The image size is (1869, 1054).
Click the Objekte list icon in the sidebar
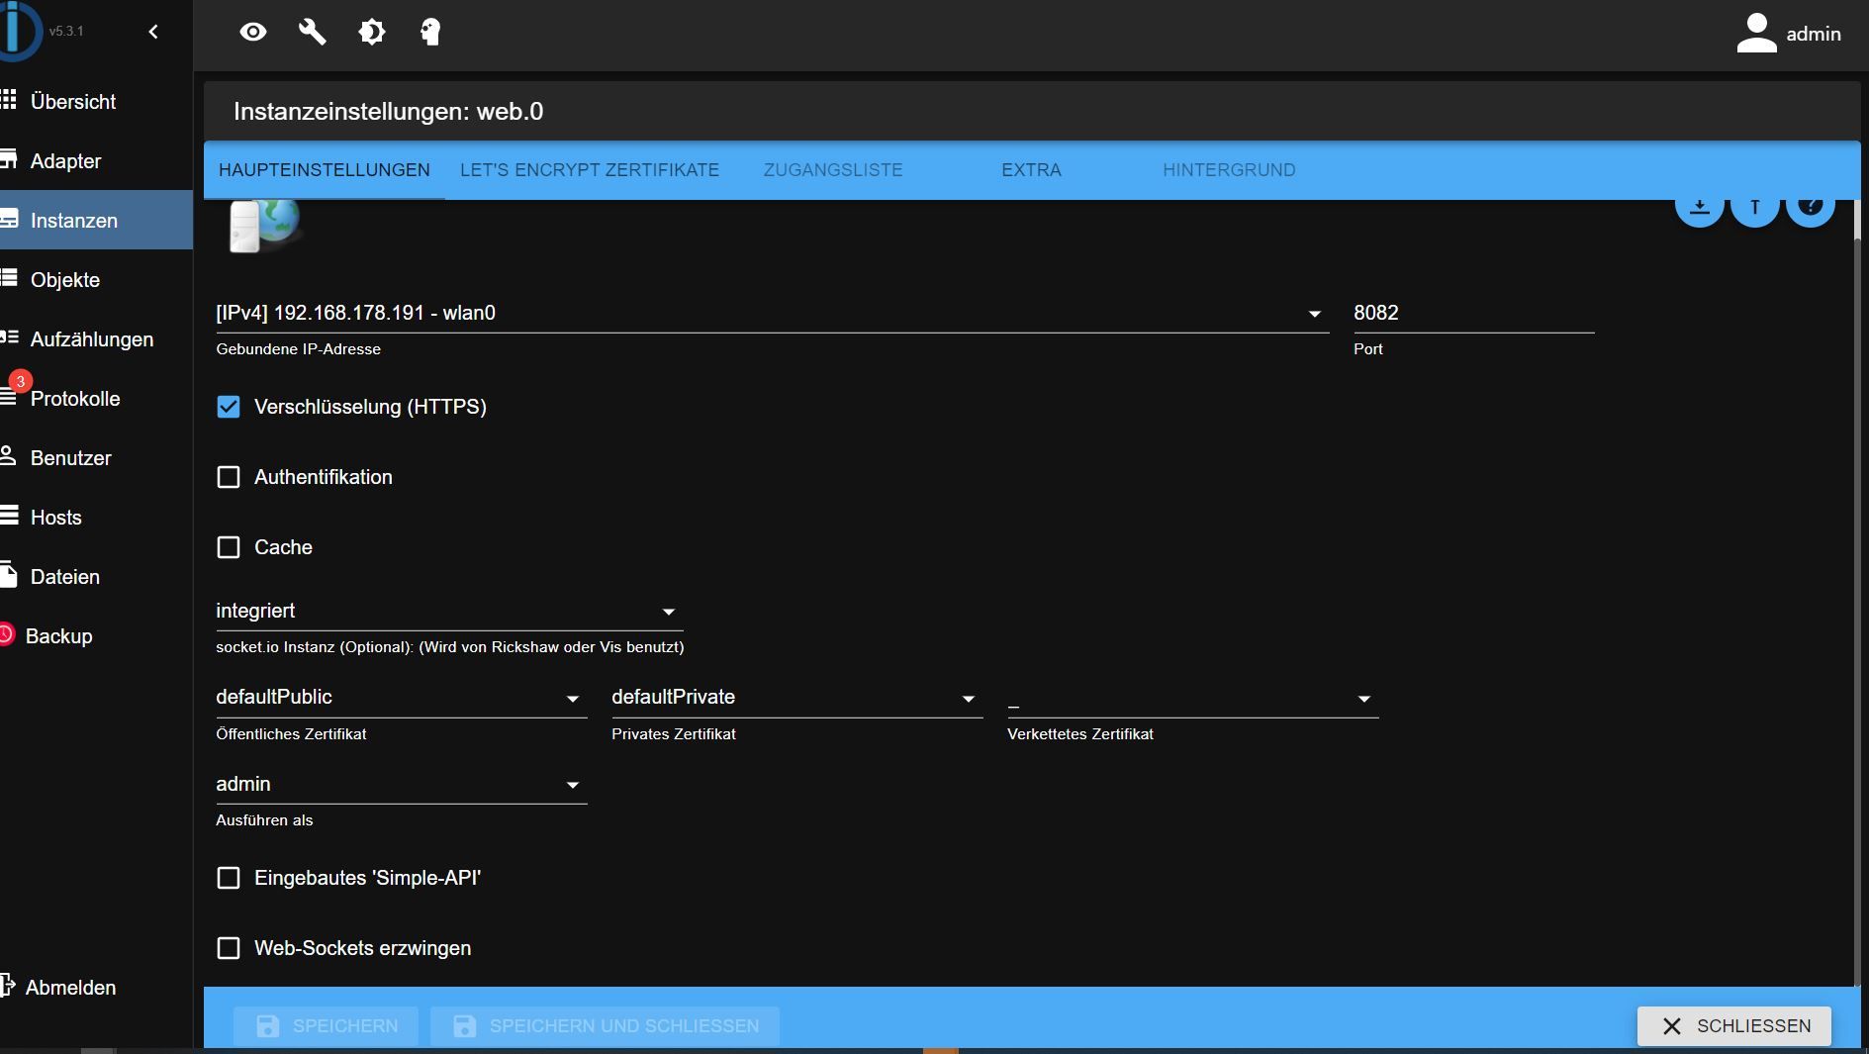pos(9,278)
